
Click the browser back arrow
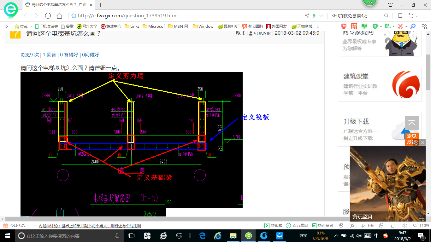pos(26,16)
